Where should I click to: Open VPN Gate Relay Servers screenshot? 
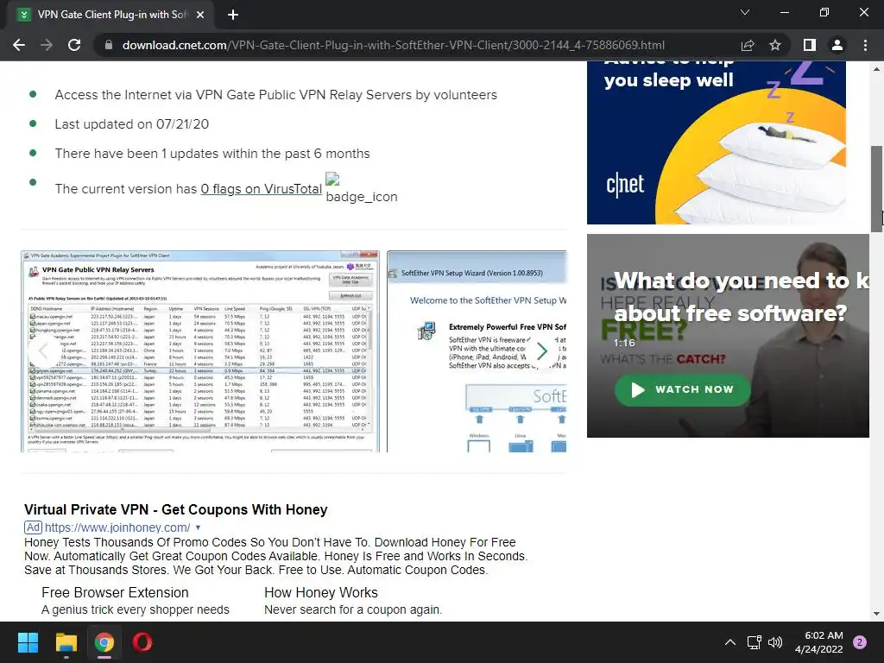(200, 351)
